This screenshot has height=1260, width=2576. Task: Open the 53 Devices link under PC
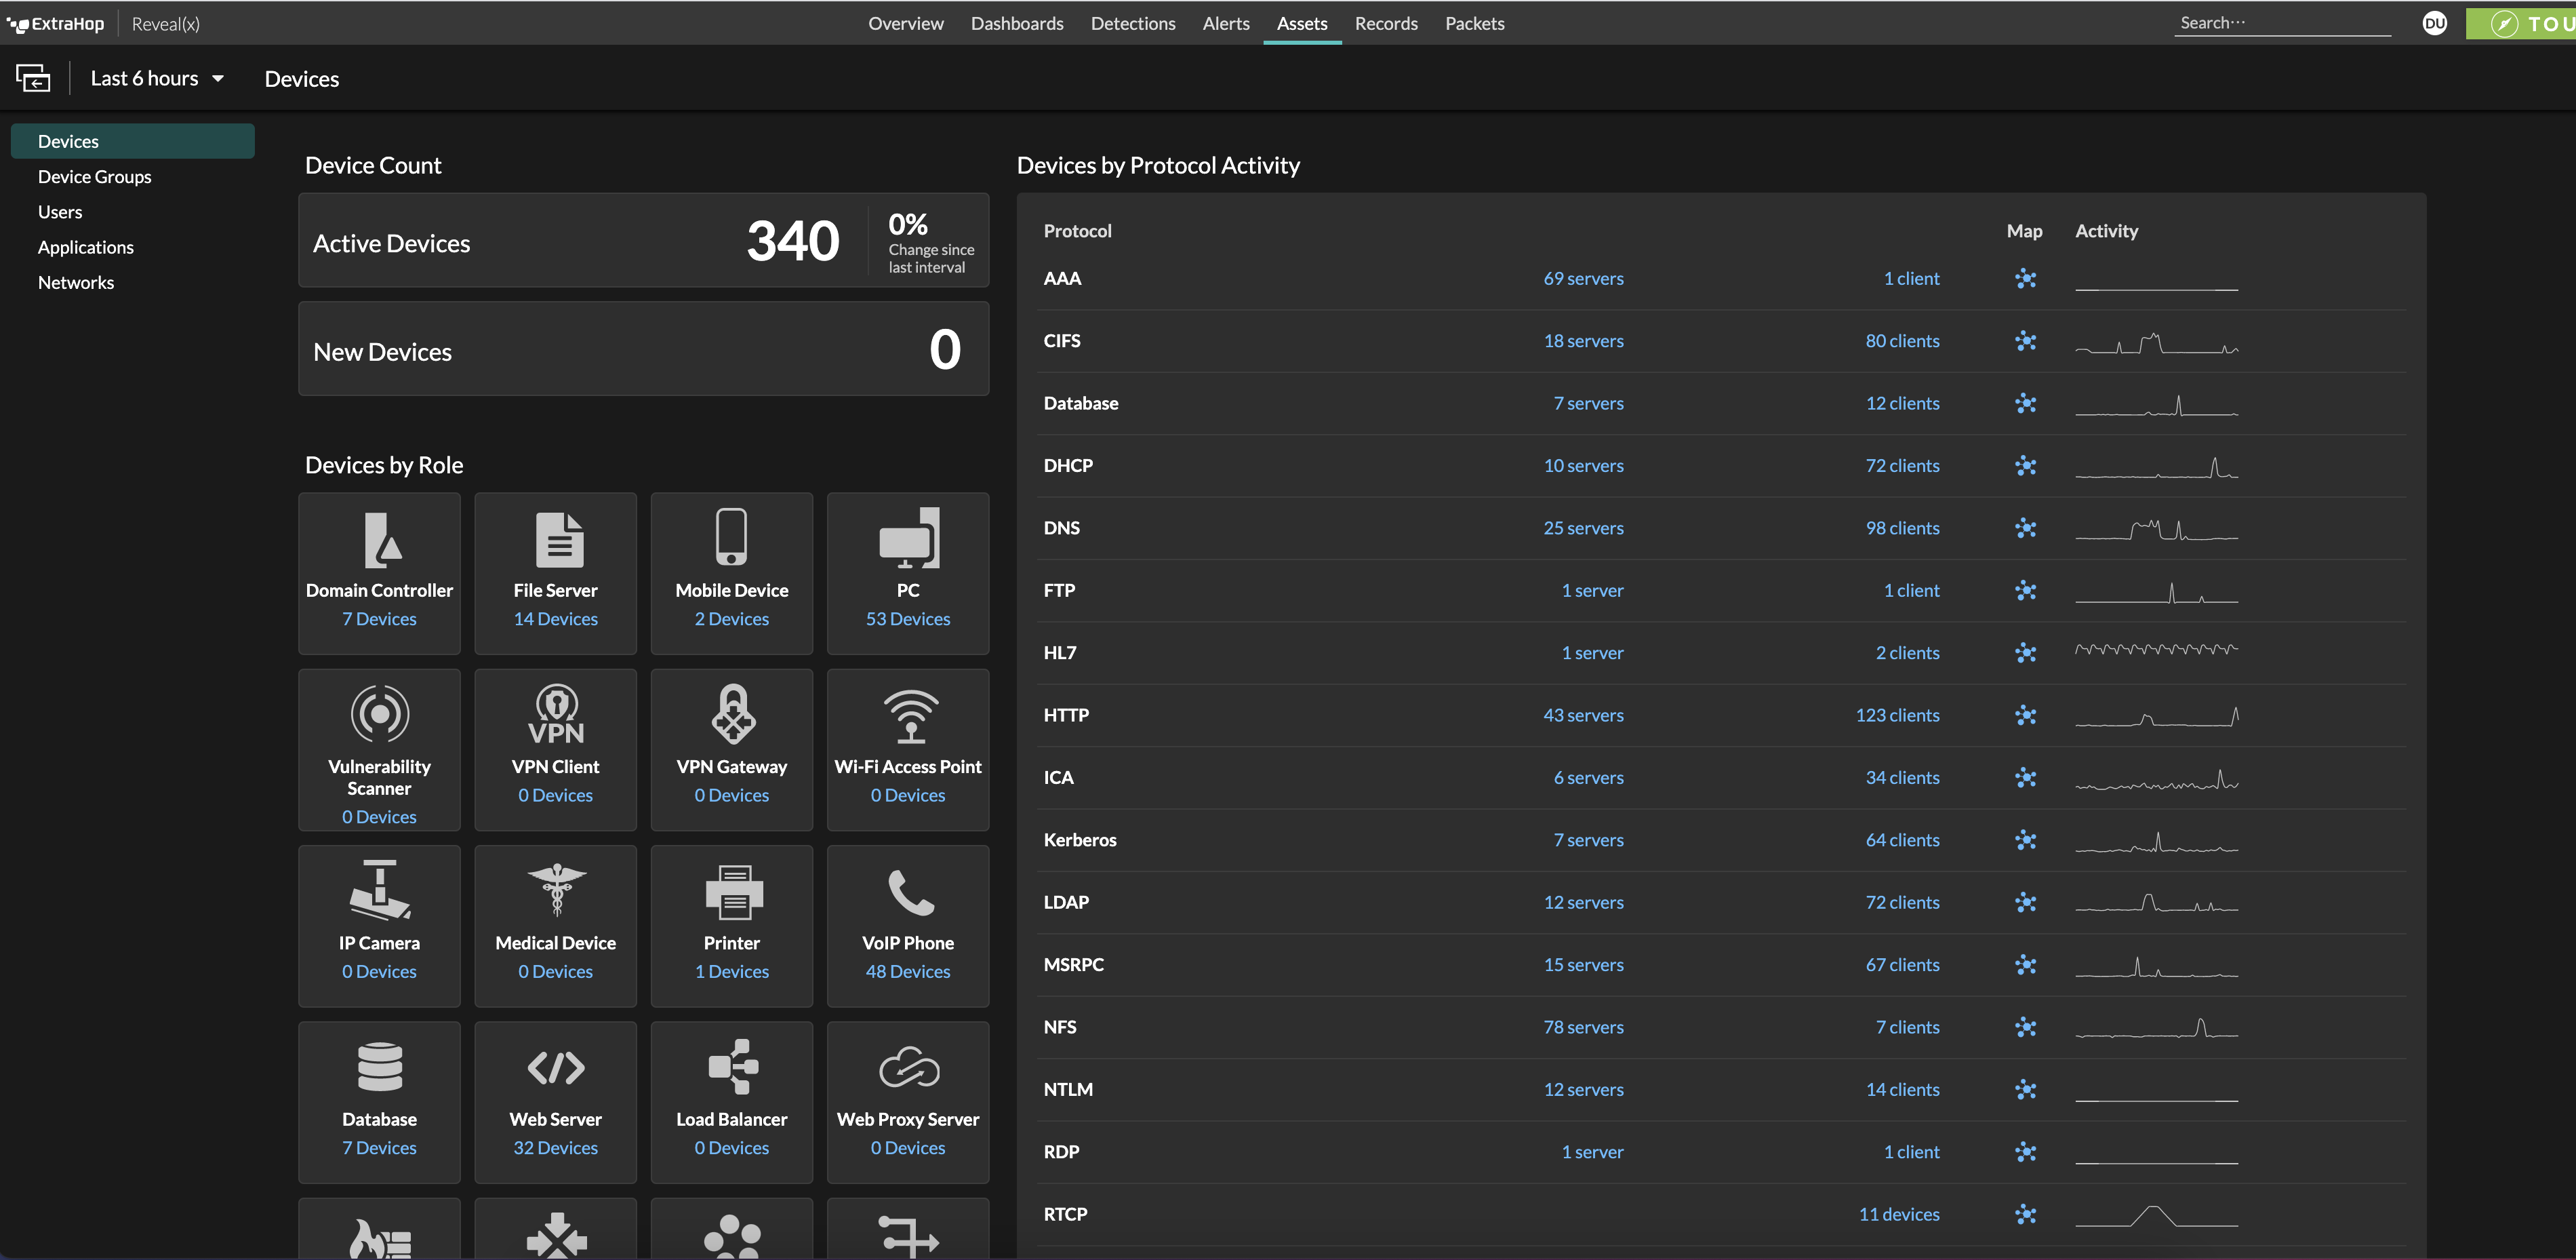pos(908,619)
